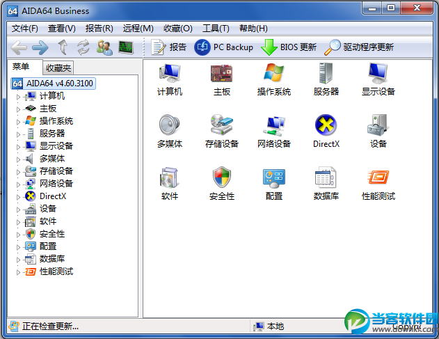Select 软件 row label in tree
The height and width of the screenshot is (339, 439).
pos(48,221)
